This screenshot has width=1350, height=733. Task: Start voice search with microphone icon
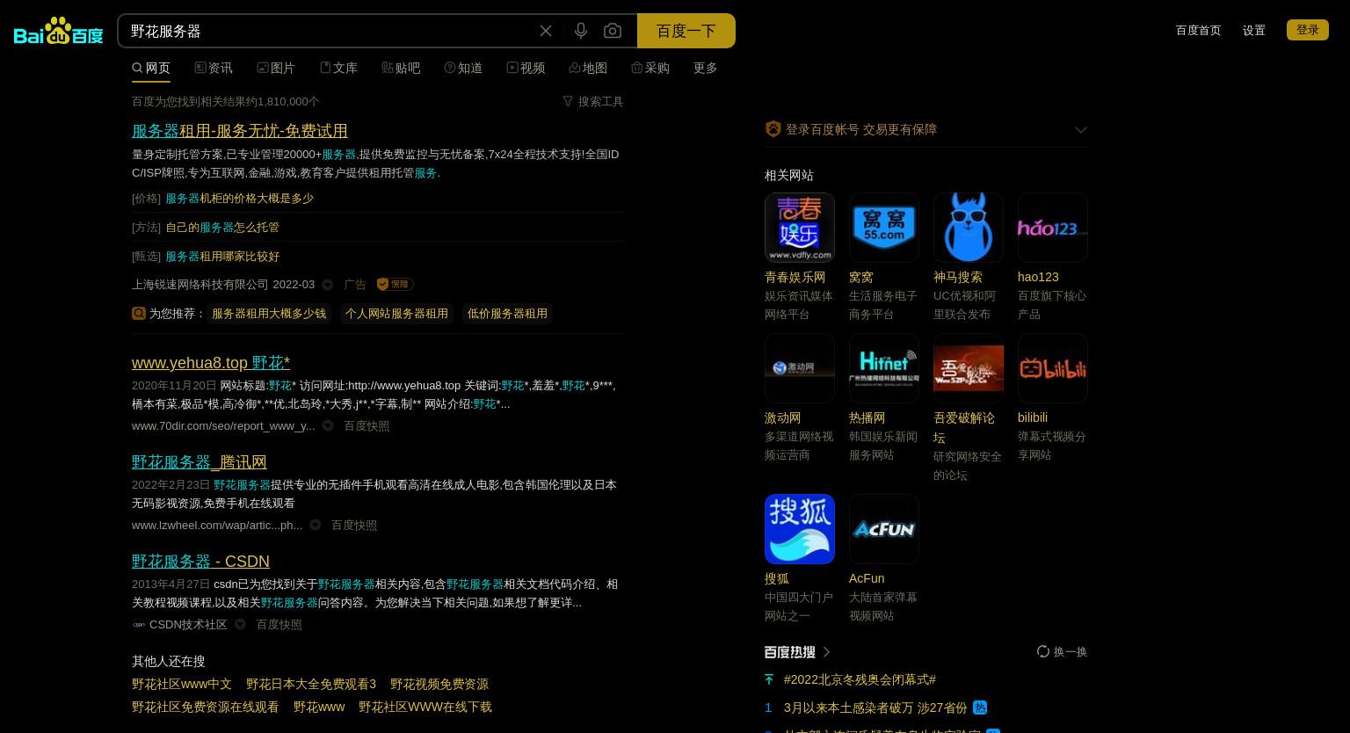pyautogui.click(x=581, y=31)
